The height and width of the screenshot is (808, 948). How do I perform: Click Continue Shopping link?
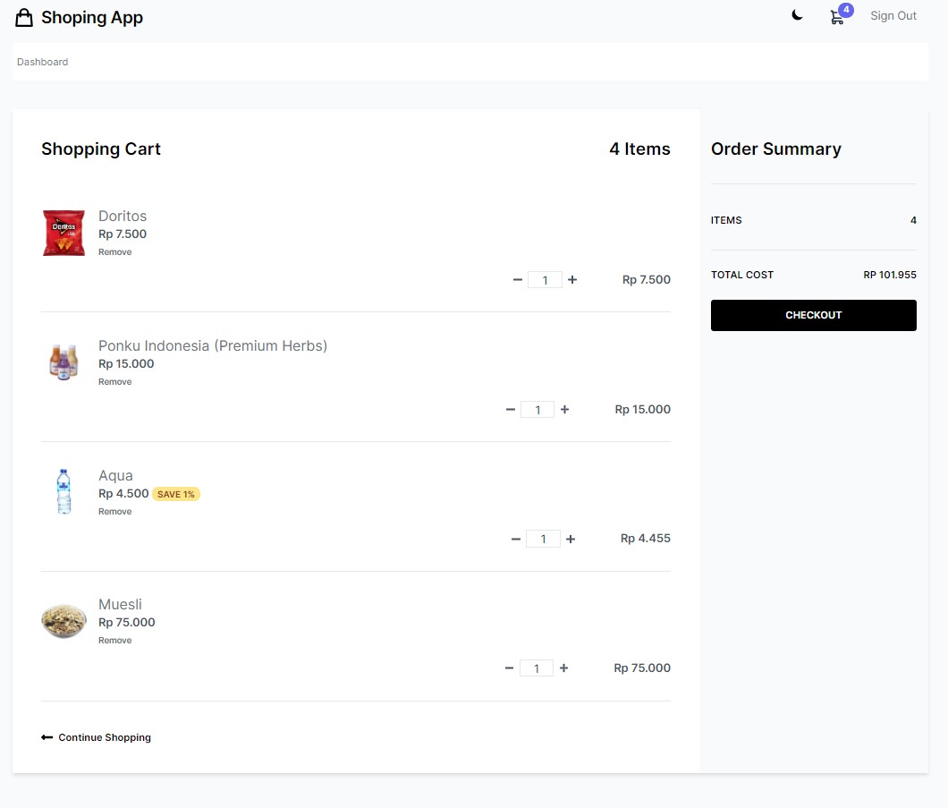(96, 737)
